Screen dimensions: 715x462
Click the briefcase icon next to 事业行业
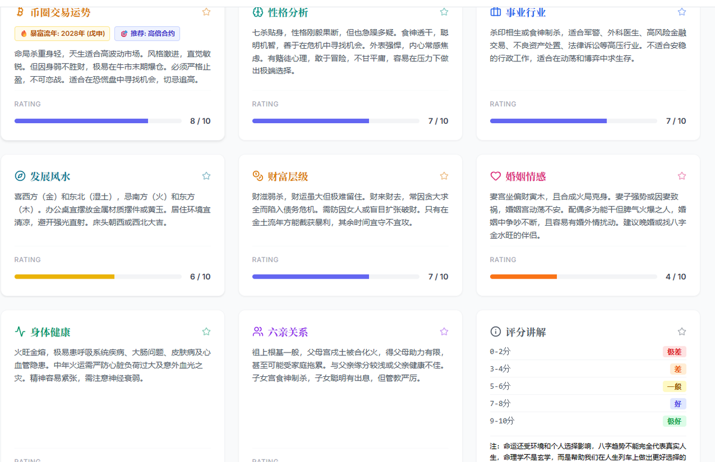pyautogui.click(x=495, y=12)
